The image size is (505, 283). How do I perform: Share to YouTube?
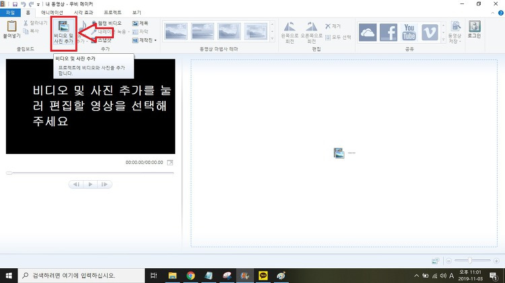(x=409, y=32)
